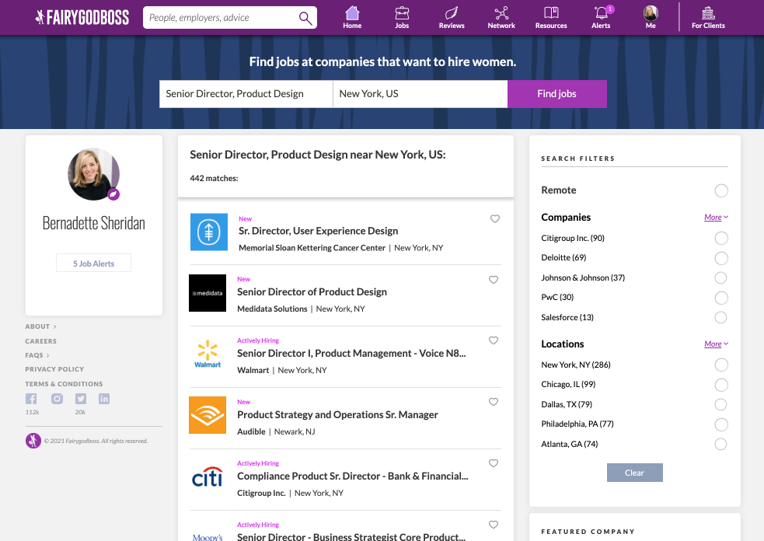764x541 pixels.
Task: Expand the FAQS footer link
Action: tap(37, 355)
